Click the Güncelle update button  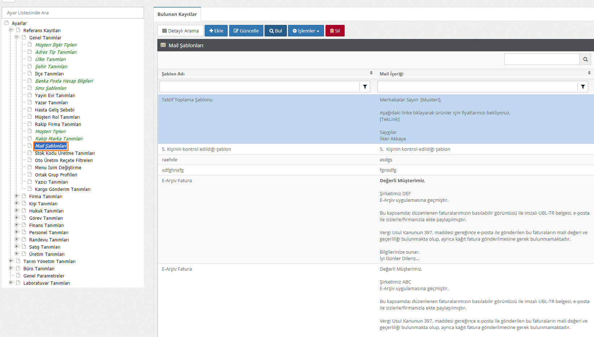(x=246, y=31)
